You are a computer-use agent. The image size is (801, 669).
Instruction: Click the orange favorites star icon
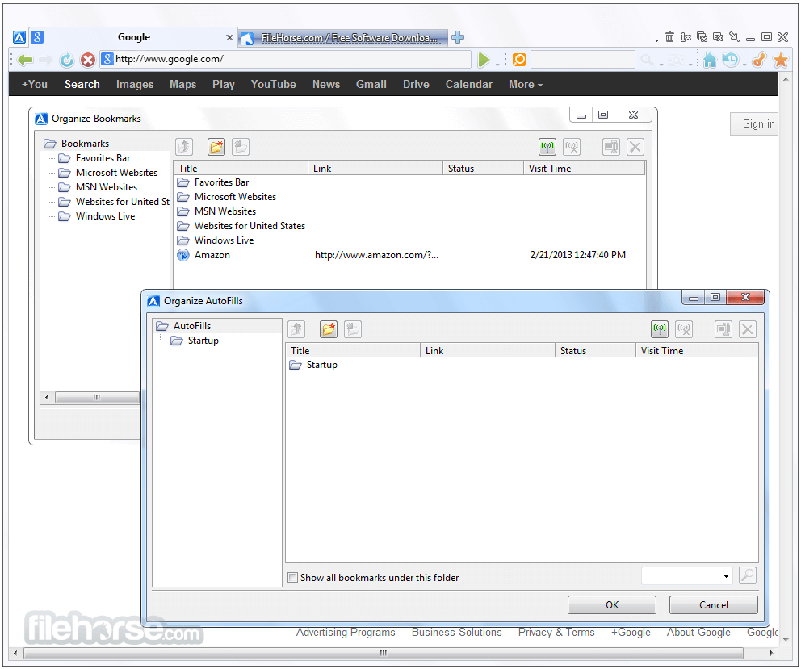tap(780, 60)
